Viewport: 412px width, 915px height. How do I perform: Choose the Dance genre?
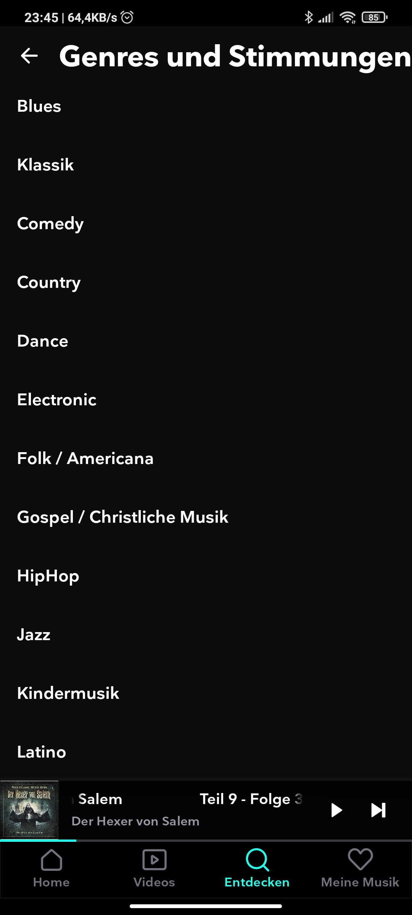pos(206,341)
